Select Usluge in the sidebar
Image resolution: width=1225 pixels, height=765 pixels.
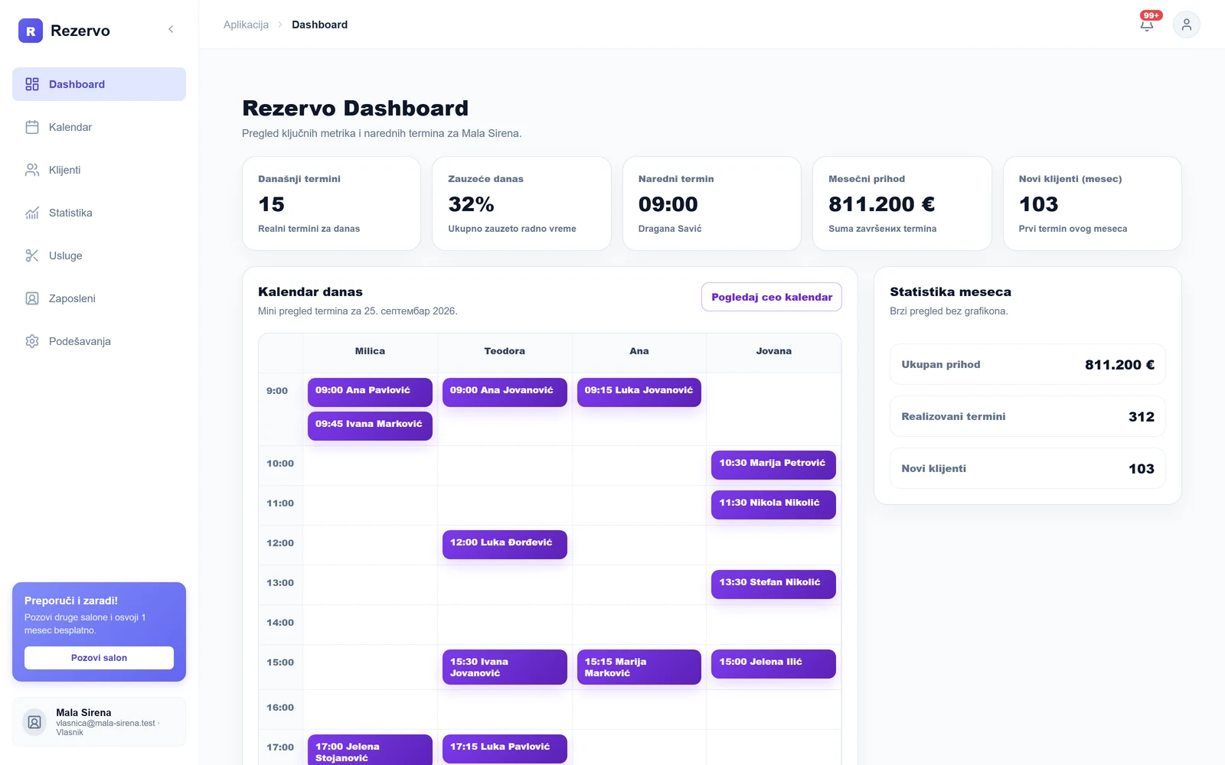[99, 256]
